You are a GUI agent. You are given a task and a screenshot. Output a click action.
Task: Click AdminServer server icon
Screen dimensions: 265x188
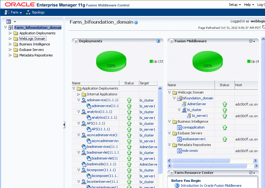coord(184,104)
